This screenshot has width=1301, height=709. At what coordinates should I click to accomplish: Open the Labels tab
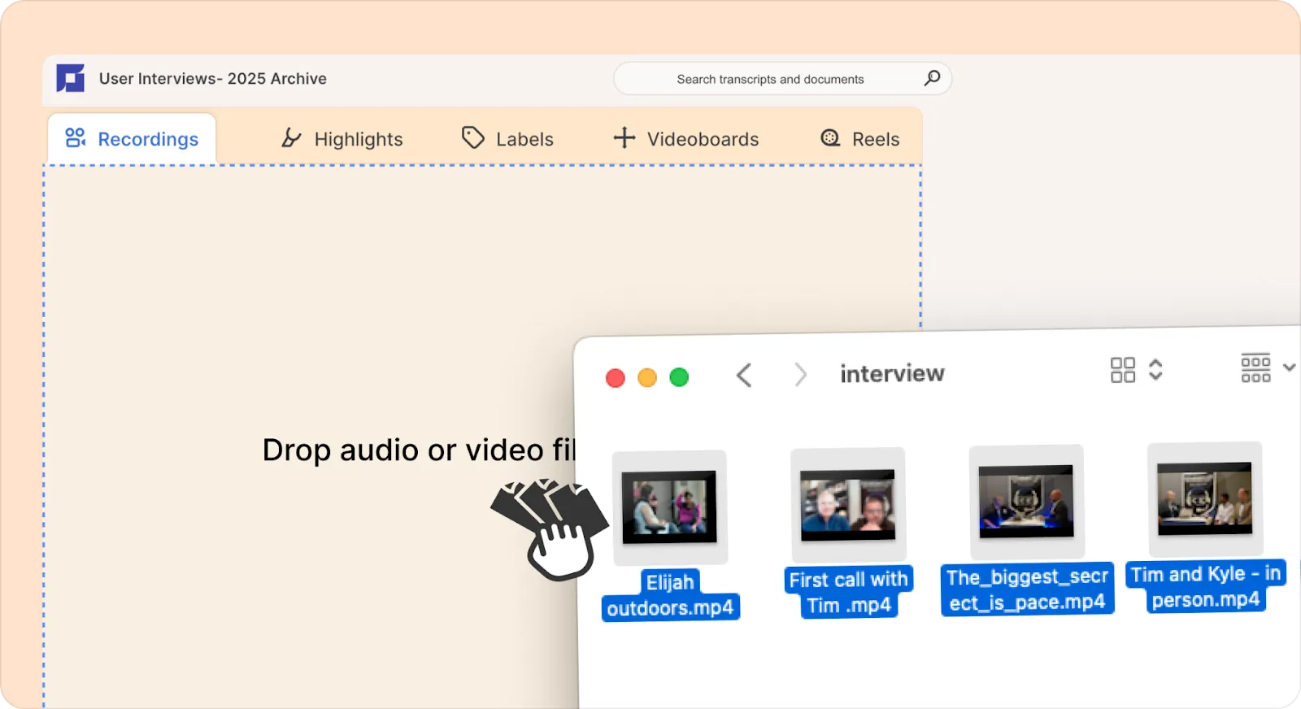point(507,139)
